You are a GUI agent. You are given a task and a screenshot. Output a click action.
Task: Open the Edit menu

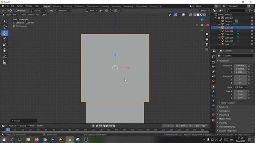[x=13, y=6]
